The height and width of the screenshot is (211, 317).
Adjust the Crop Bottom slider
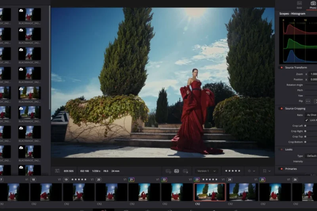[305, 142]
